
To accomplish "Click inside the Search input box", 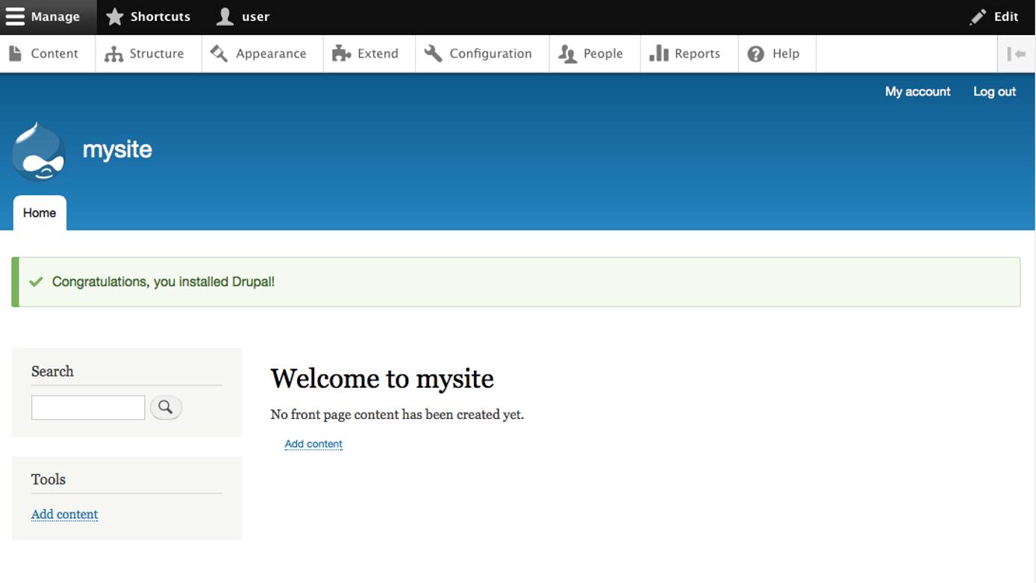I will click(87, 407).
